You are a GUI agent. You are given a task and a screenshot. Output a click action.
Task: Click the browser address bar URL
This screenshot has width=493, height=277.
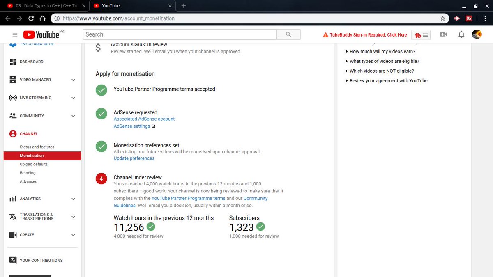pyautogui.click(x=119, y=18)
